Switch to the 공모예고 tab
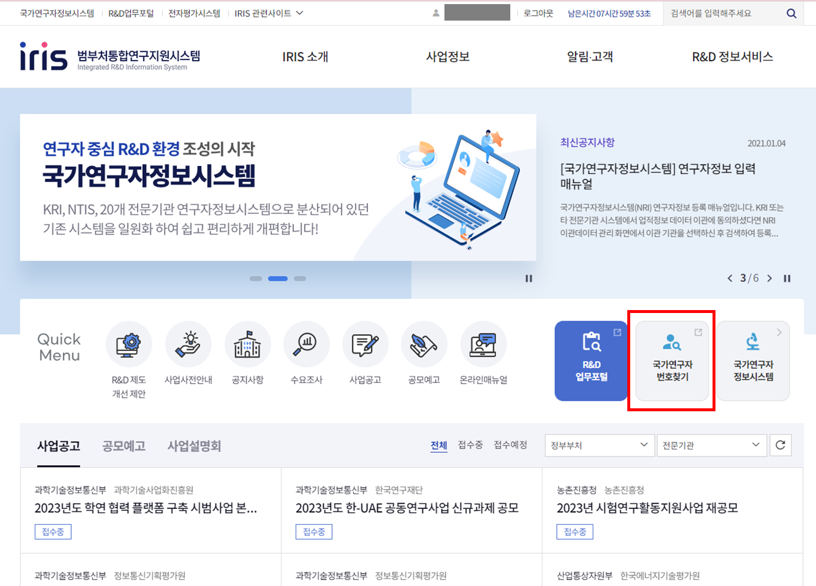Viewport: 816px width, 586px height. pos(123,446)
